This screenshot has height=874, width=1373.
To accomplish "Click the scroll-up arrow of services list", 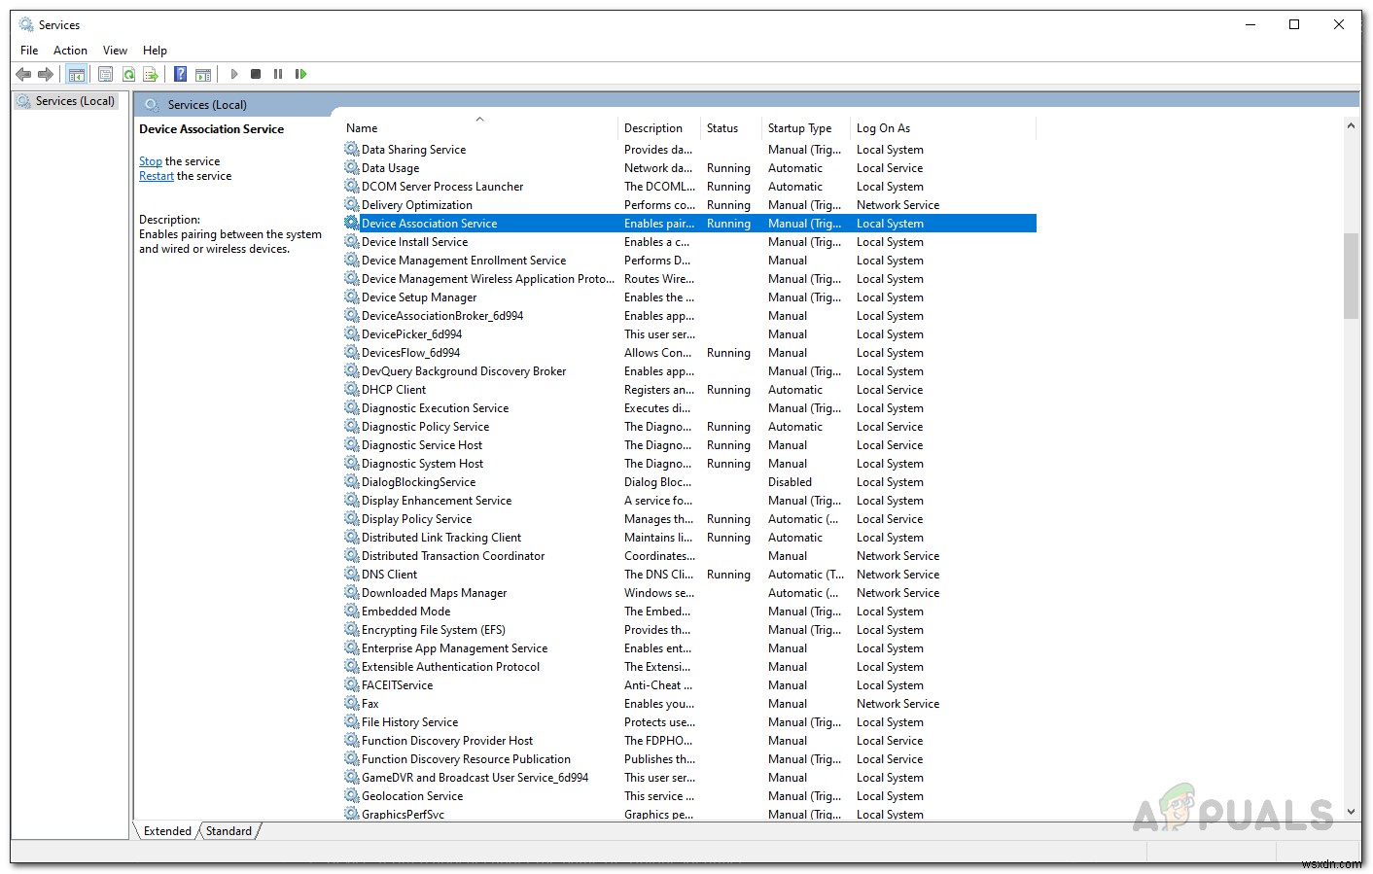I will pyautogui.click(x=1351, y=126).
